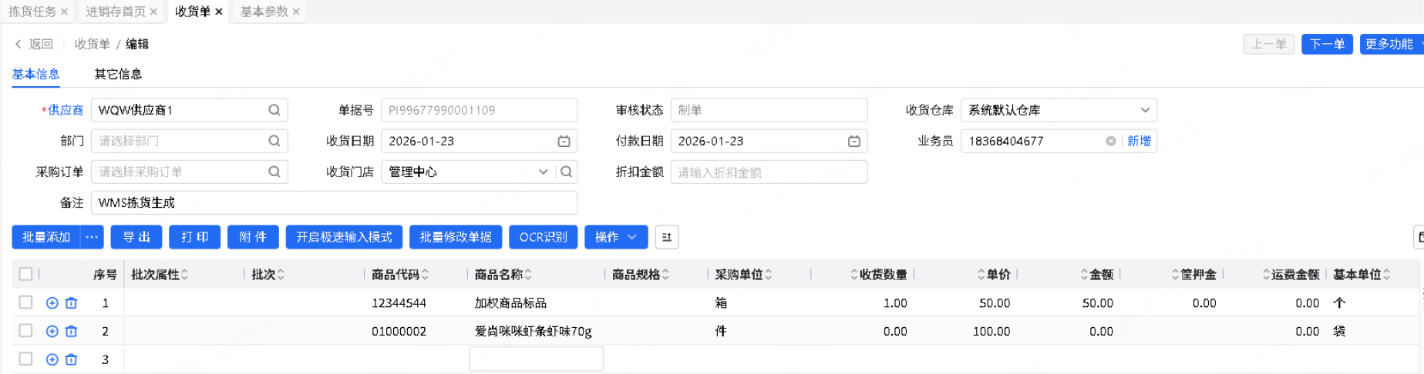Click the 批量修改单据 button
The width and height of the screenshot is (1424, 374).
[x=456, y=237]
